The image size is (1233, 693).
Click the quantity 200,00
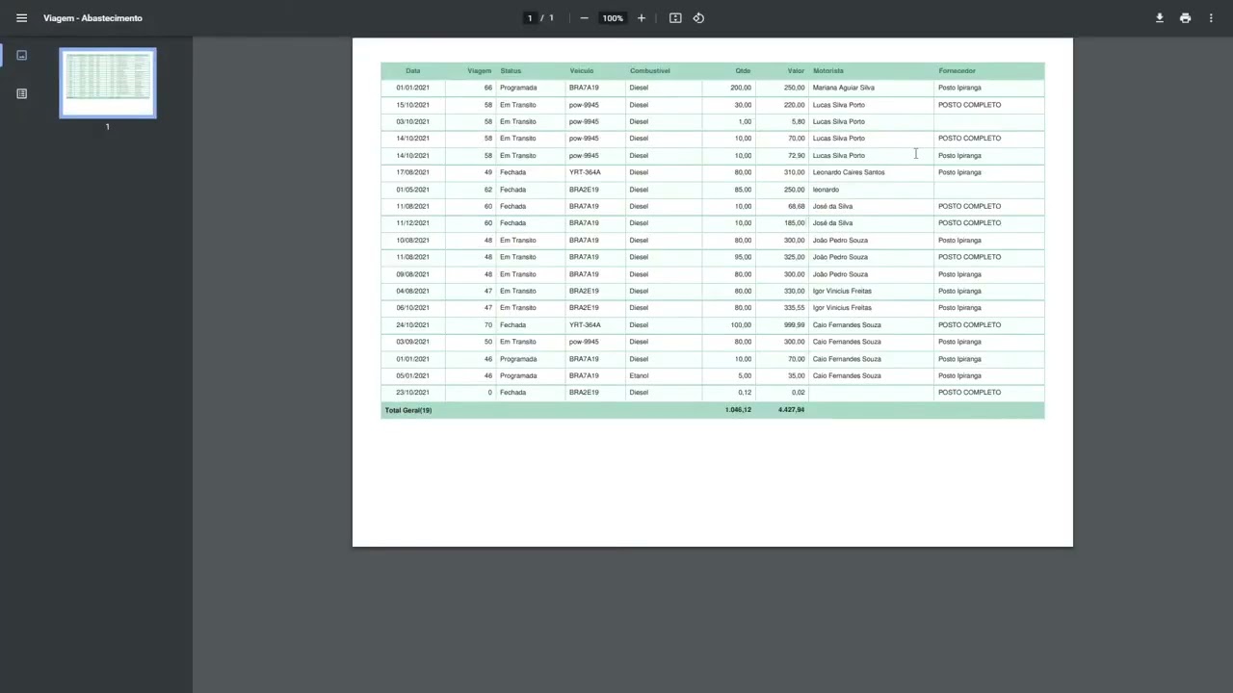[x=741, y=88]
